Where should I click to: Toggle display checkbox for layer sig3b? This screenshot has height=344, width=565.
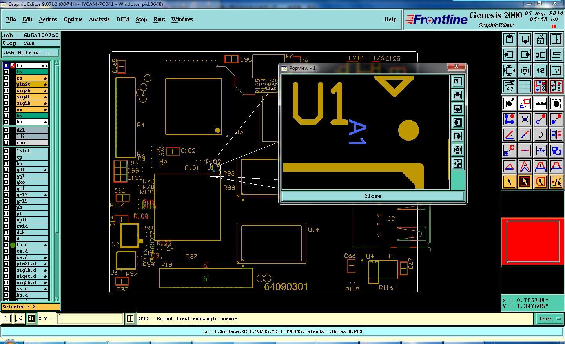6,91
